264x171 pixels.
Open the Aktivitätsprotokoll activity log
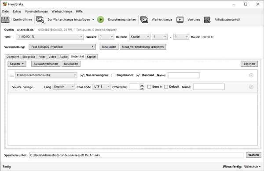coord(227,20)
